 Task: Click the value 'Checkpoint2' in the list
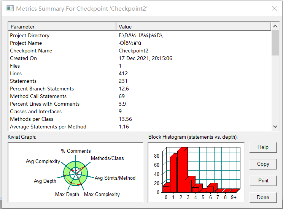click(134, 51)
